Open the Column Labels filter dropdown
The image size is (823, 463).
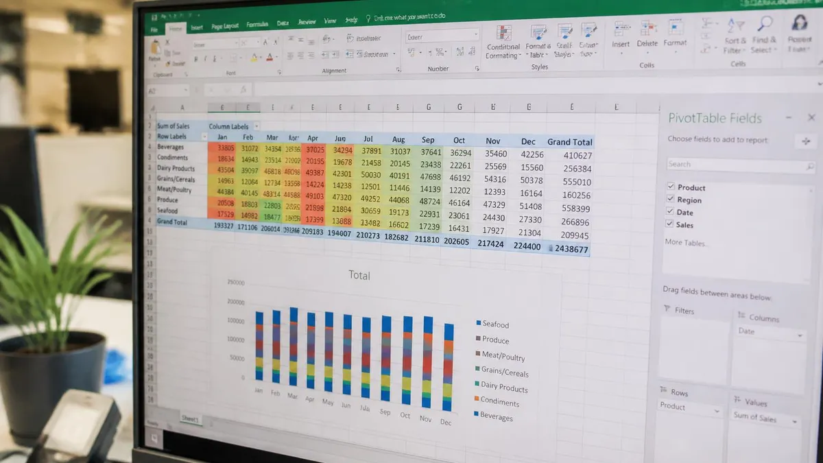tap(257, 126)
